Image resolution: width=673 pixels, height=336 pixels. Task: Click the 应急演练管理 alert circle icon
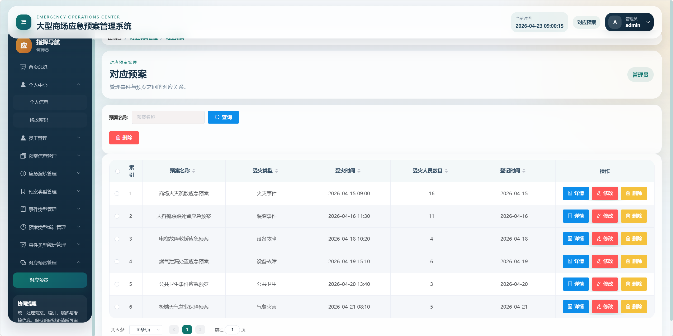point(23,174)
